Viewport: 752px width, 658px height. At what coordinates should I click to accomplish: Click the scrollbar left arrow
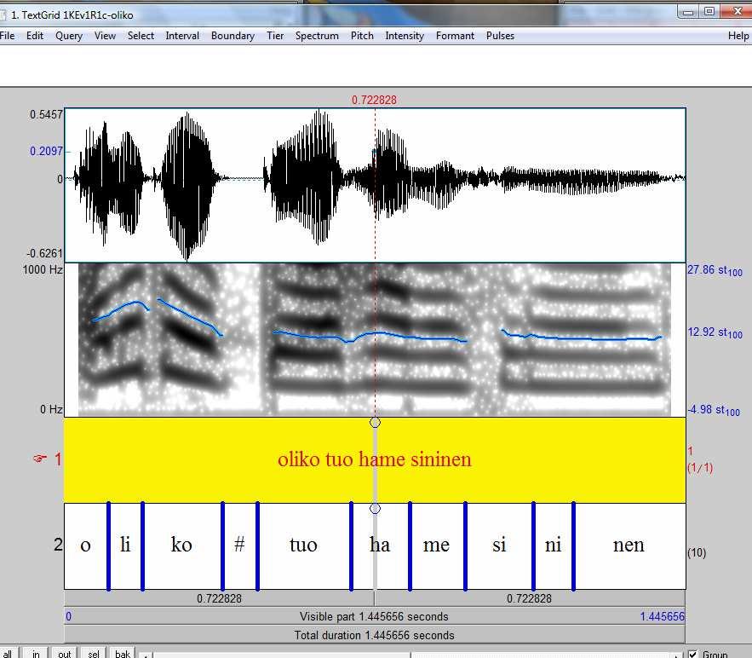pyautogui.click(x=146, y=655)
